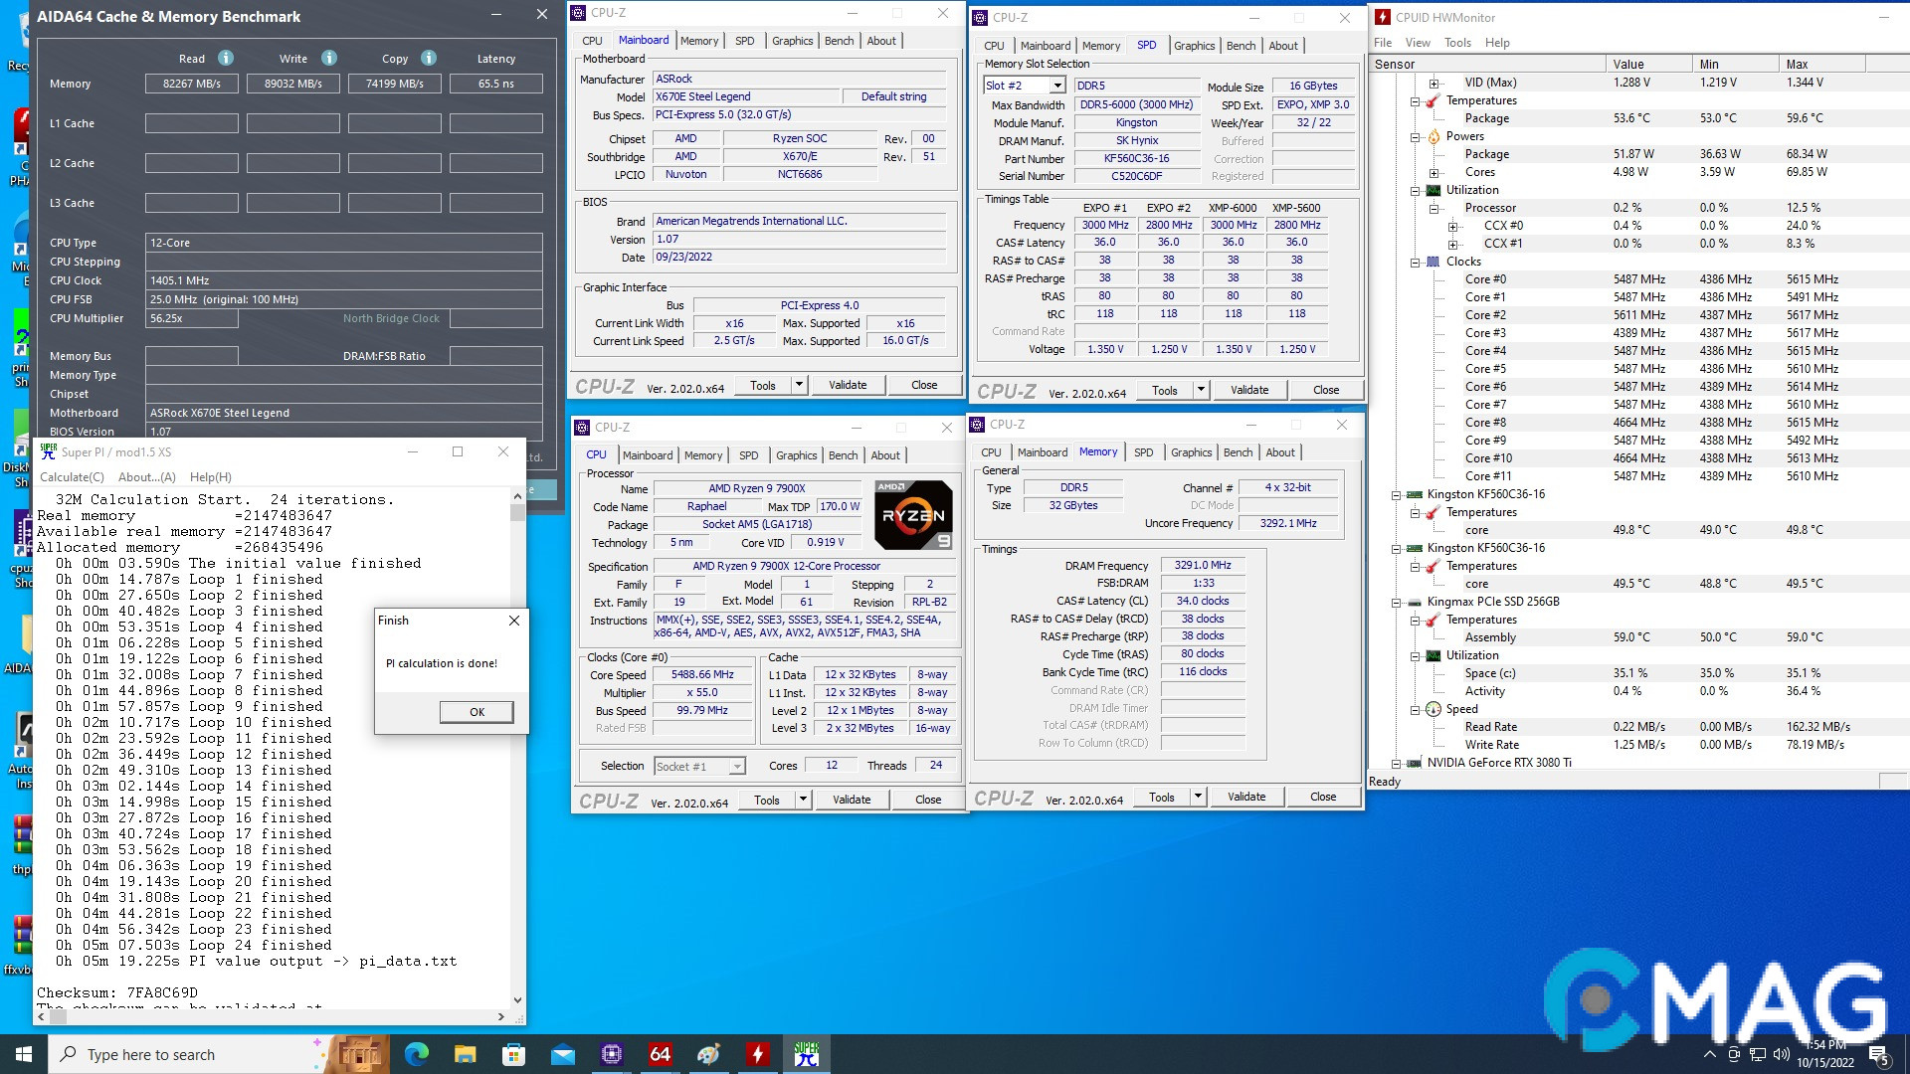This screenshot has width=1910, height=1074.
Task: Click the speaker volume icon in the tray
Action: 1781,1054
